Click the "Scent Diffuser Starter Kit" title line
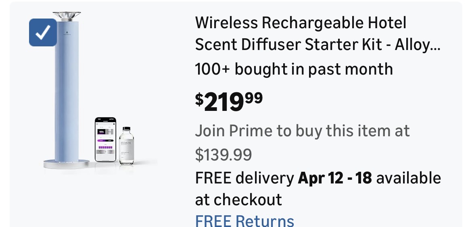 [288, 45]
